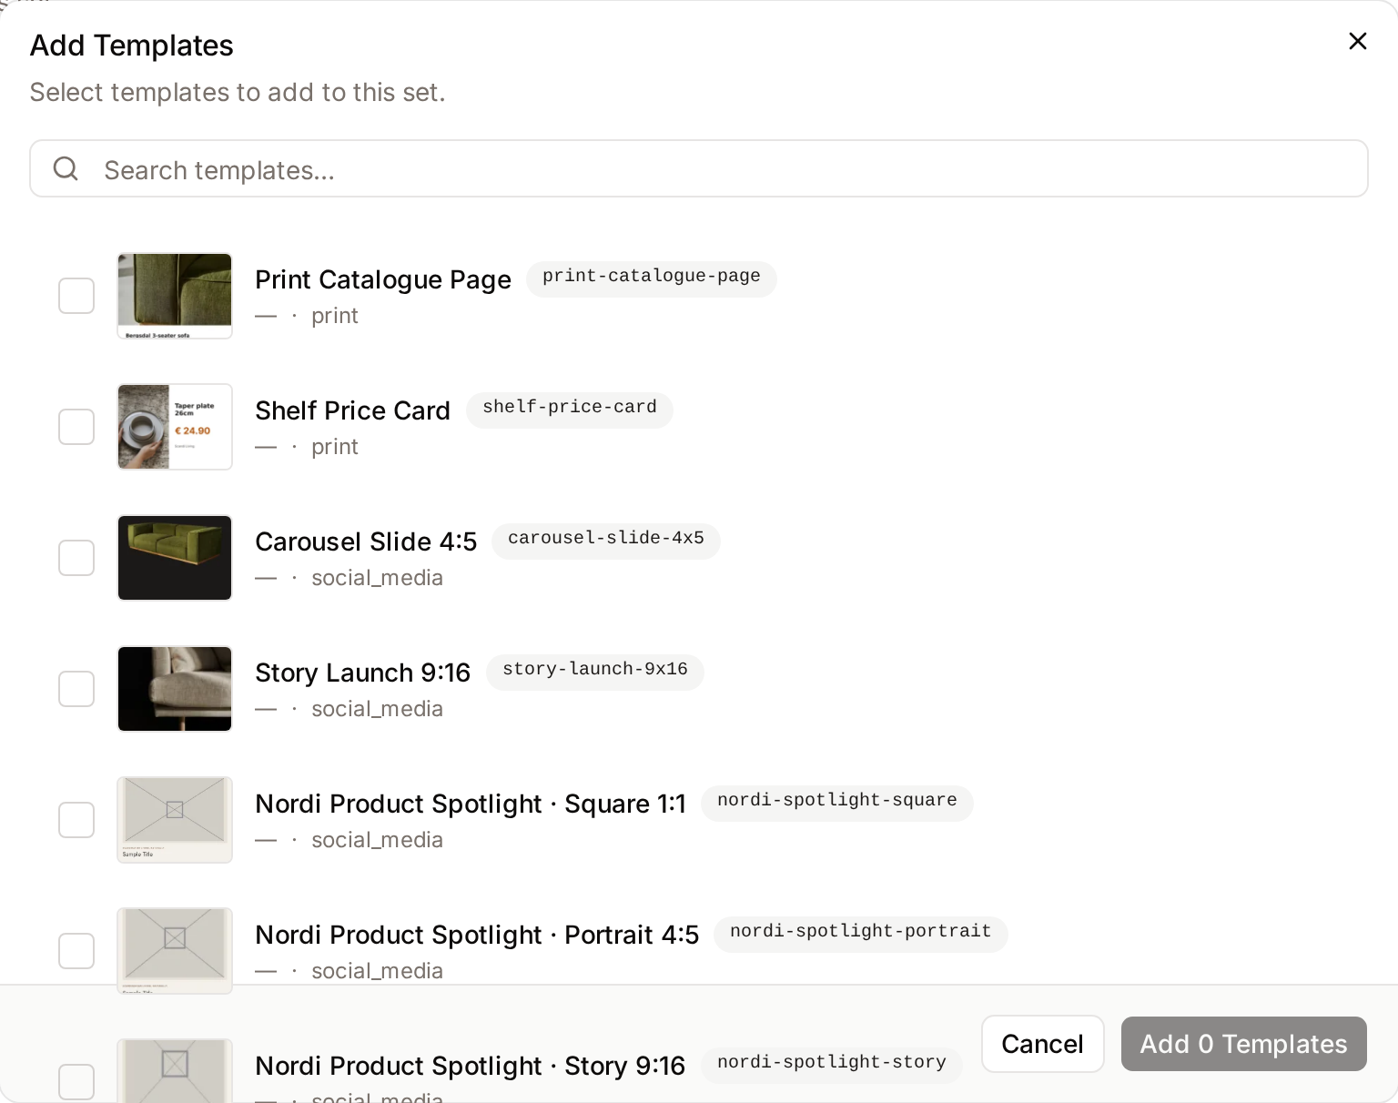This screenshot has height=1103, width=1398.
Task: Click the Story Launch 9:16 title
Action: (363, 673)
